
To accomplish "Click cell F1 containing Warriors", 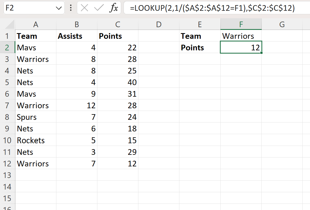I will tap(241, 36).
